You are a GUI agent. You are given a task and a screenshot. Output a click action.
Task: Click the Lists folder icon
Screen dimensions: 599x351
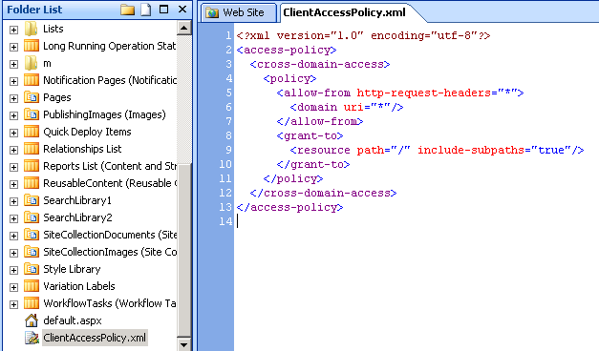coord(31,29)
